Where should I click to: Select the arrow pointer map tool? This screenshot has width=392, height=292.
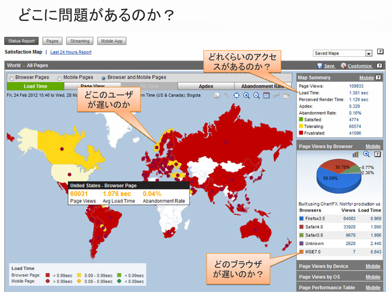click(x=226, y=95)
